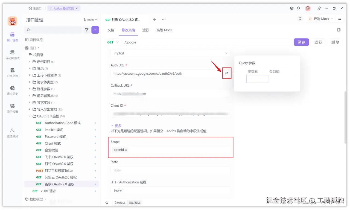Click the highlighted sync icon next to Auth URL
Viewport: 350px width, 210px height.
(x=227, y=73)
